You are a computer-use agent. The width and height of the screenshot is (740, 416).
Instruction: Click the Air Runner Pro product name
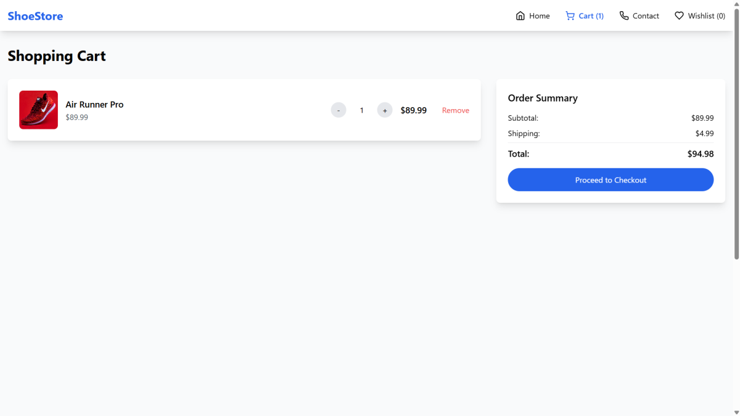click(x=94, y=105)
